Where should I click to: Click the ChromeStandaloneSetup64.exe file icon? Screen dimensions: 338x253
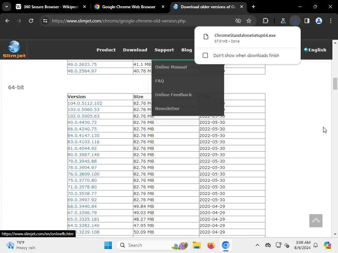pos(206,37)
